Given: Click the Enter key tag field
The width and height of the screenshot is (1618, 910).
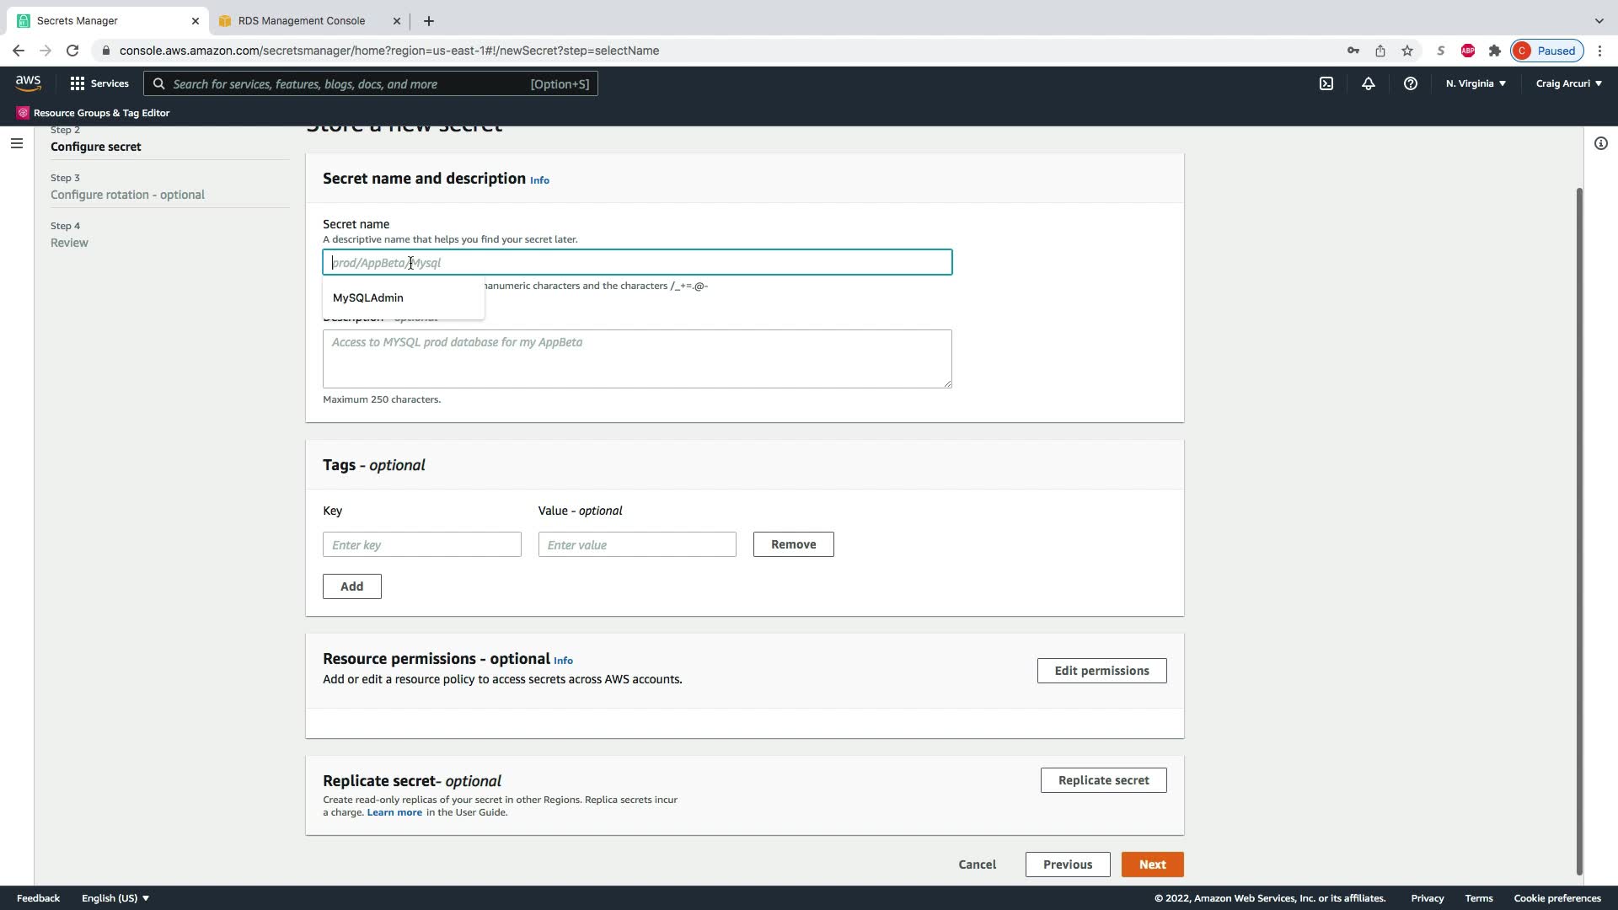Looking at the screenshot, I should click(x=421, y=545).
